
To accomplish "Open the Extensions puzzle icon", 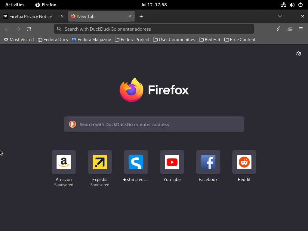I will (279, 29).
